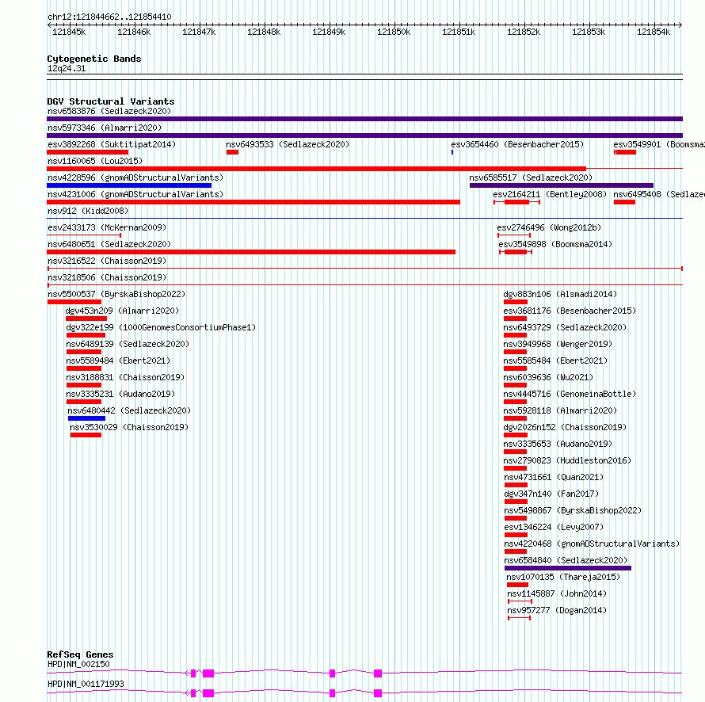Screen dimensions: 705x702
Task: Click the chr12:121844662..121854410 coordinates text
Action: click(x=109, y=17)
